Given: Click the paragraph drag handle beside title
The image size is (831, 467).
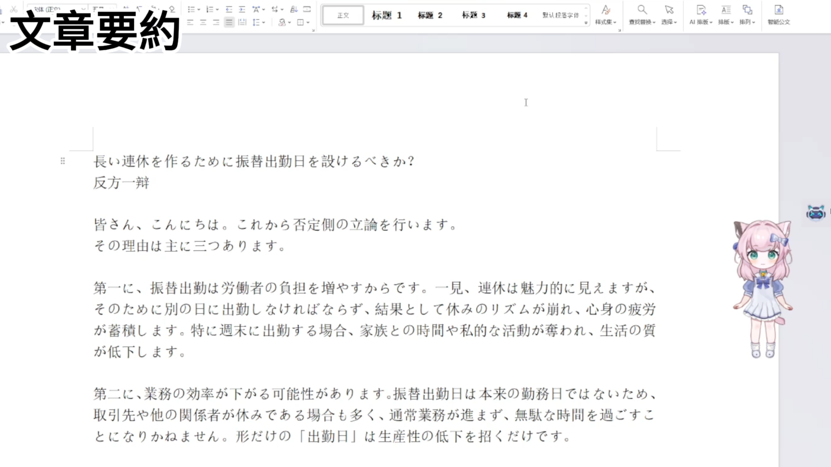Looking at the screenshot, I should [x=63, y=161].
